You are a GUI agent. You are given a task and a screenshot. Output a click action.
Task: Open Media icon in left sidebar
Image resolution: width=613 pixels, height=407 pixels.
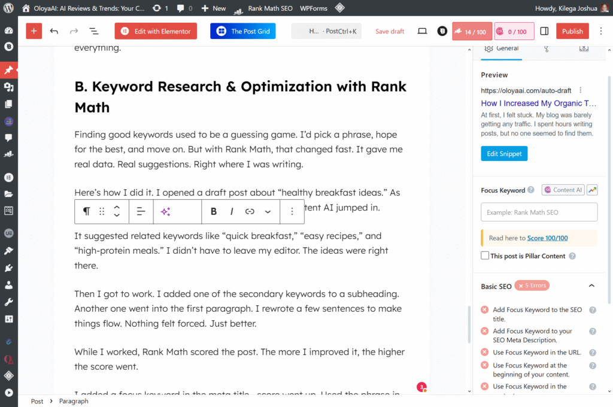pyautogui.click(x=8, y=87)
